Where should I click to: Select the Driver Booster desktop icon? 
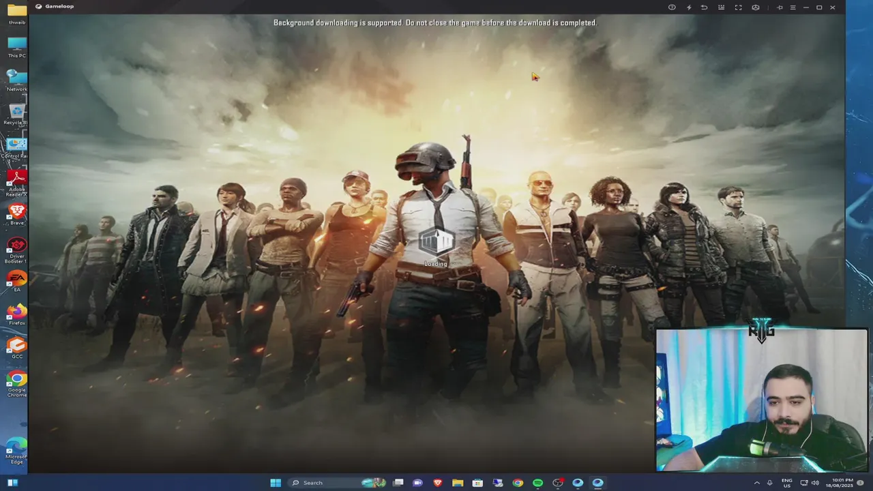16,250
